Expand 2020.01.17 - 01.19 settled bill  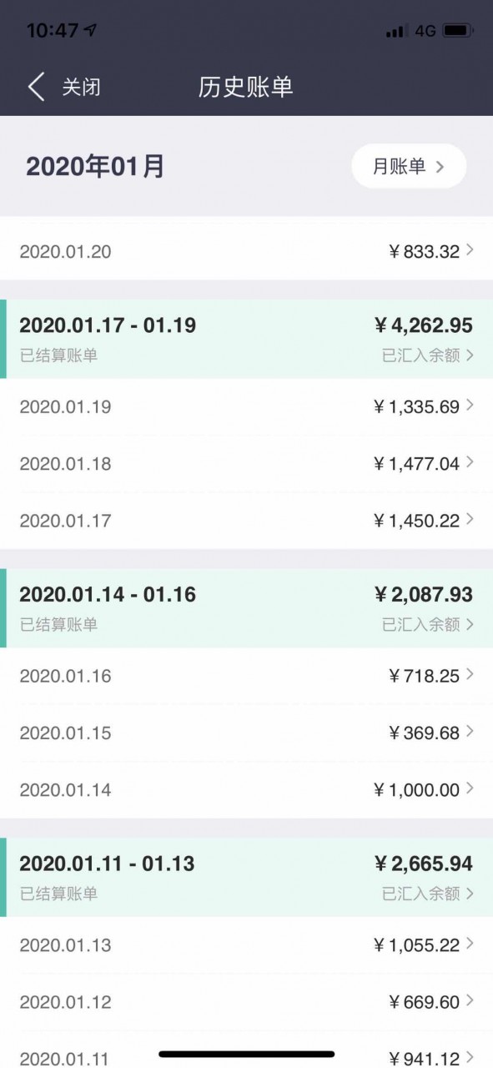[x=246, y=339]
